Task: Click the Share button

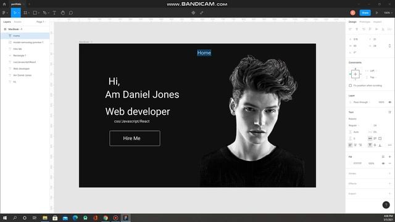Action: click(x=365, y=12)
